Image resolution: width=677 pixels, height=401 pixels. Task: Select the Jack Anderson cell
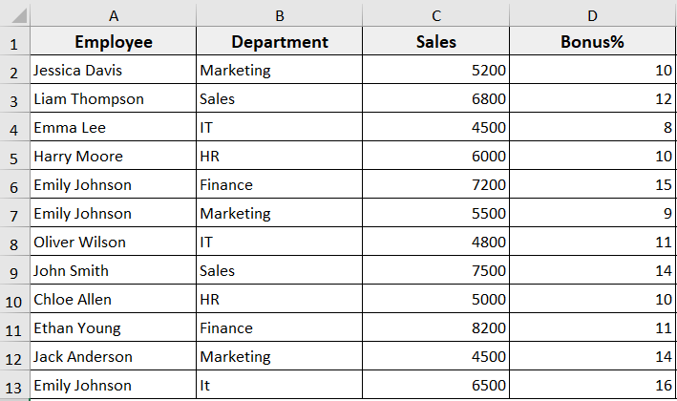113,357
